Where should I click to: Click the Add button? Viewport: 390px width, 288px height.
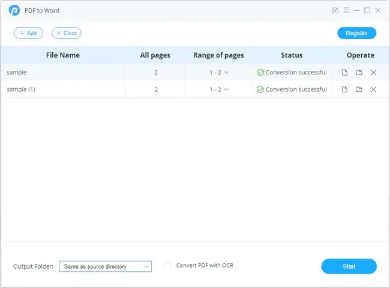pos(28,33)
